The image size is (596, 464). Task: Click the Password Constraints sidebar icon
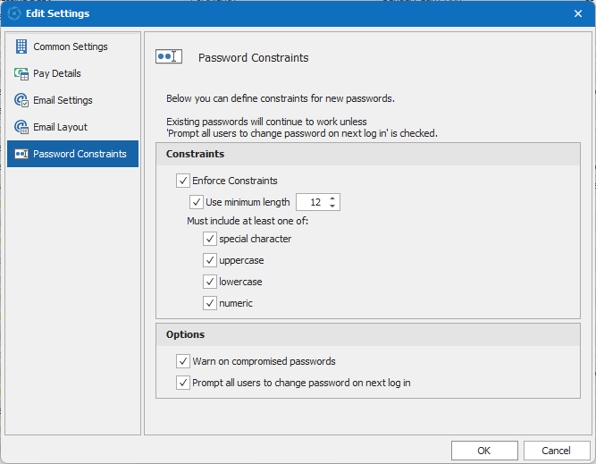pos(21,154)
